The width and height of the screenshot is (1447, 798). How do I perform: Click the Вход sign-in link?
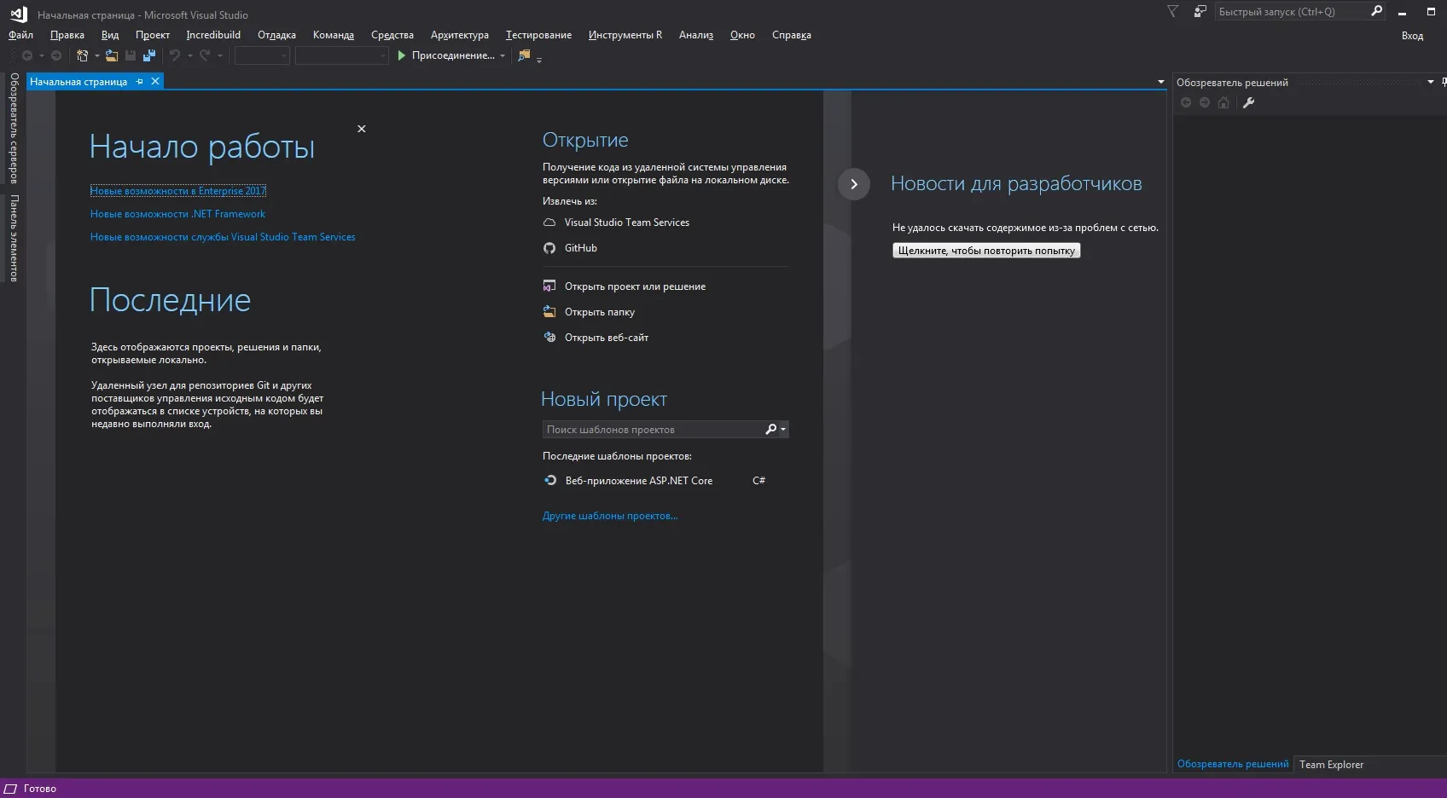click(x=1412, y=36)
